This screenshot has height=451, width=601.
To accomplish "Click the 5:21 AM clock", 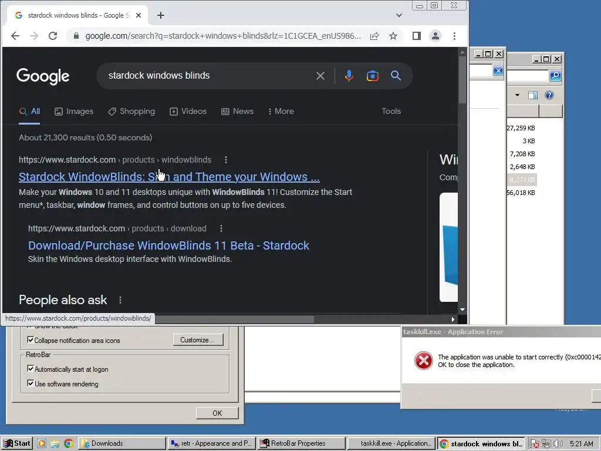I will [x=581, y=444].
